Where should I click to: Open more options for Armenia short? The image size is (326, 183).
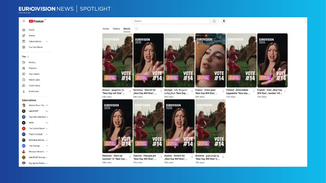[x=223, y=157]
